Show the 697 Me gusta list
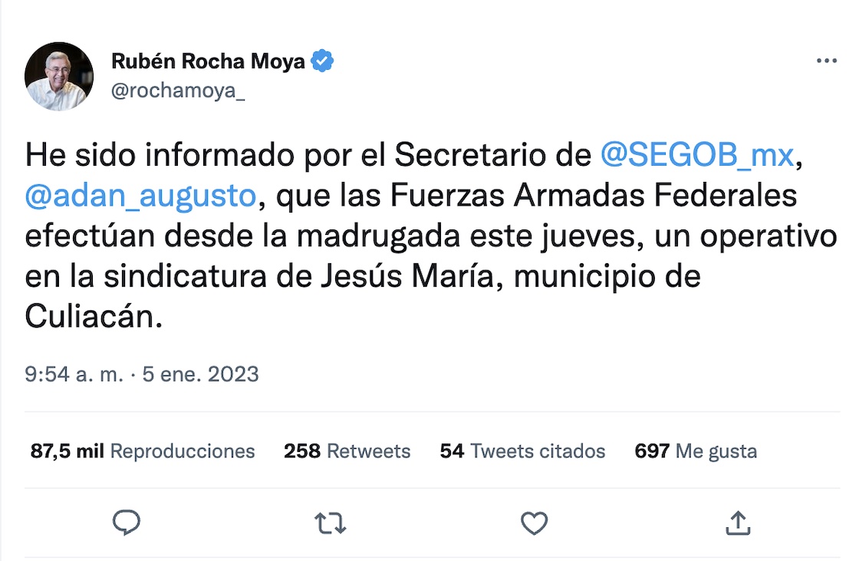The height and width of the screenshot is (561, 859). (x=696, y=451)
